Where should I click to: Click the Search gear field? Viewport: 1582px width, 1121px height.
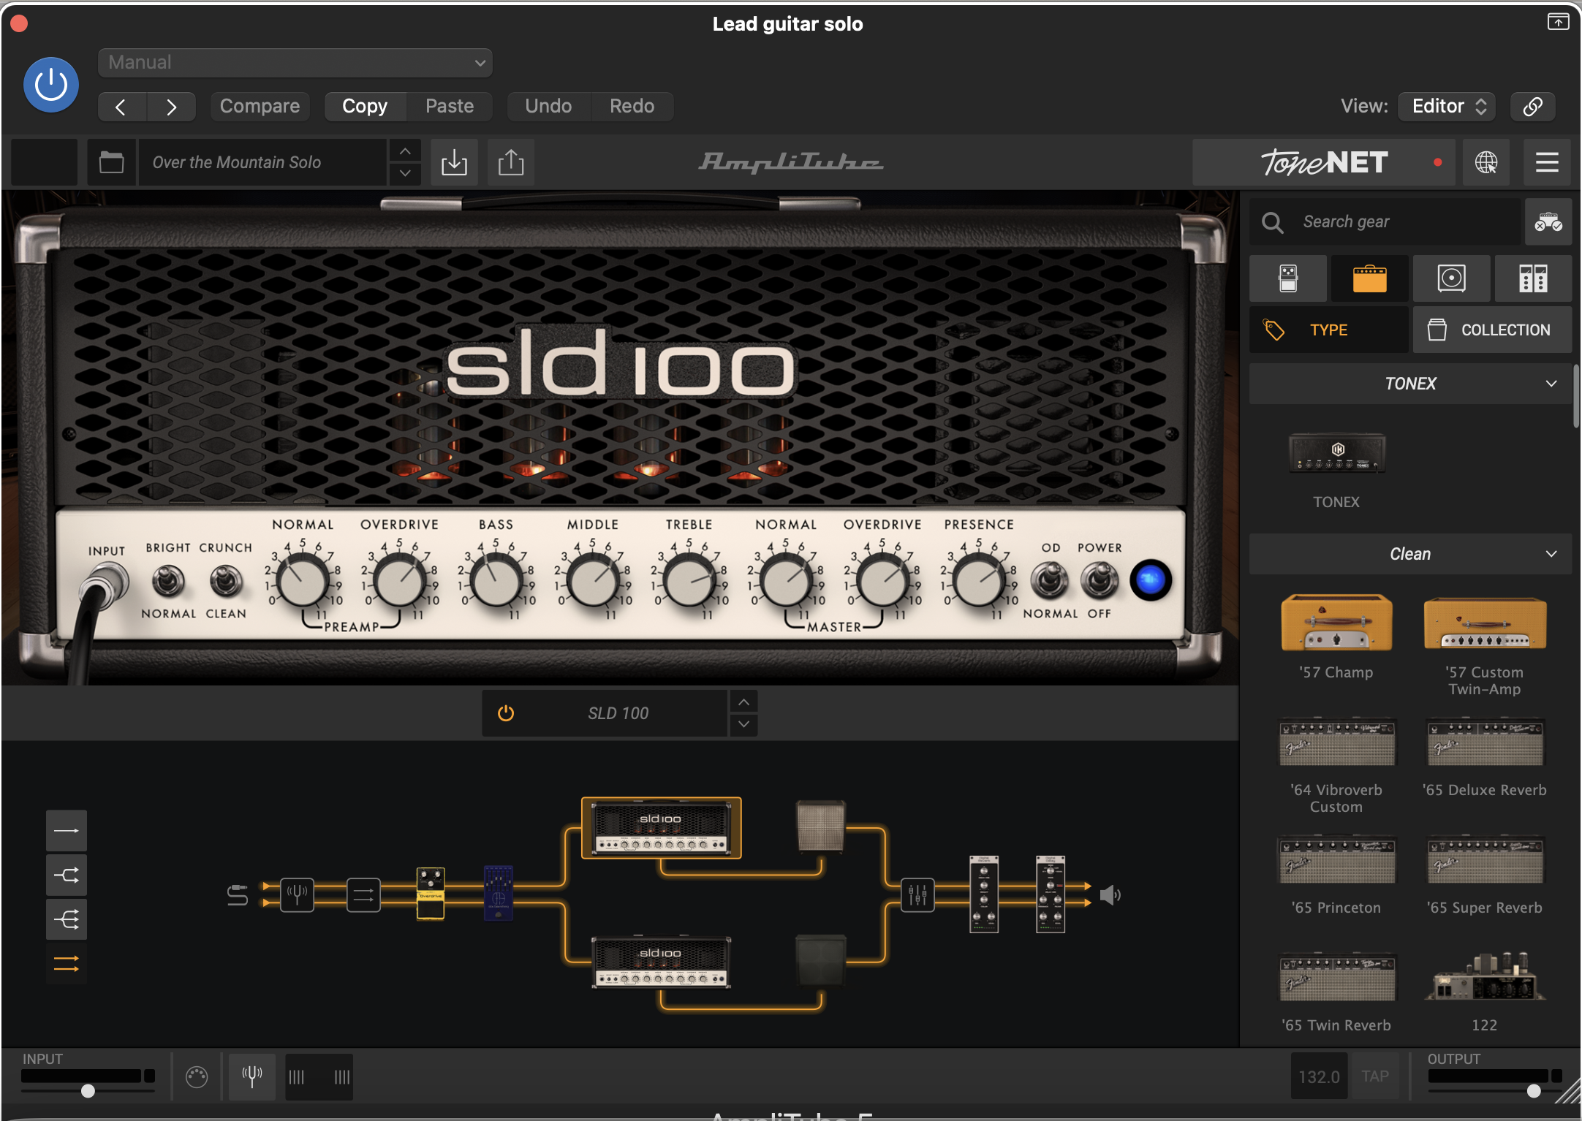click(x=1385, y=222)
